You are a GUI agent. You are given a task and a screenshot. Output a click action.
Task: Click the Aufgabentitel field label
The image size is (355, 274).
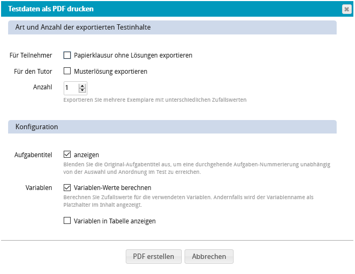coord(33,154)
